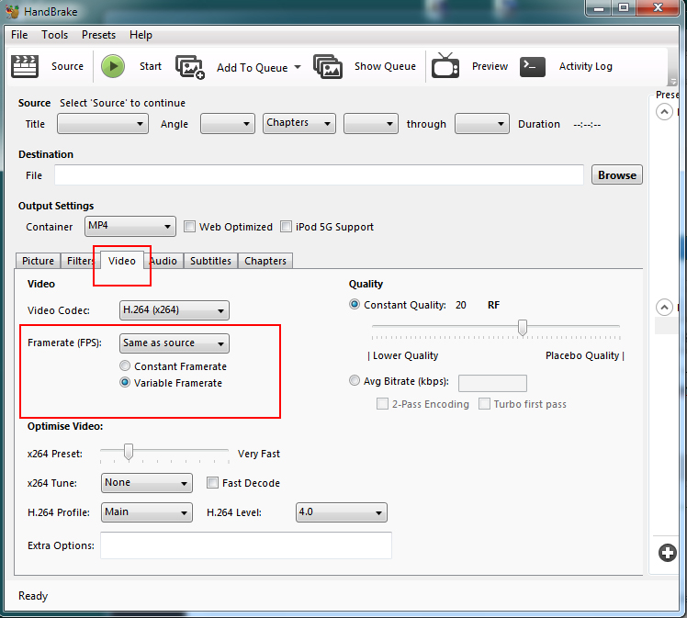Open the Angle dropdown

pyautogui.click(x=228, y=124)
